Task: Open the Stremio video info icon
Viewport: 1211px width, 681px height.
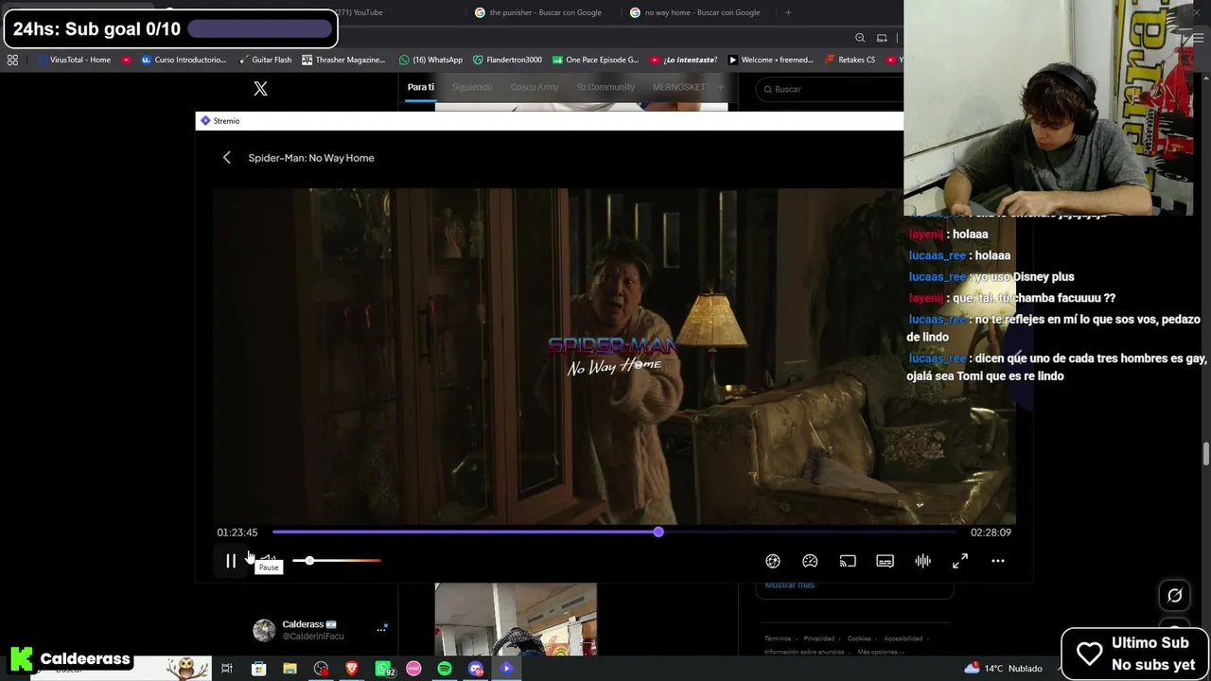Action: tap(773, 561)
